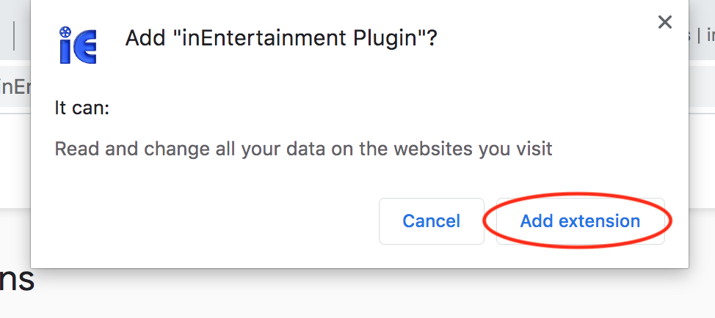Viewport: 715px width, 318px height.
Task: Click the "It can:" permissions label
Action: point(82,108)
